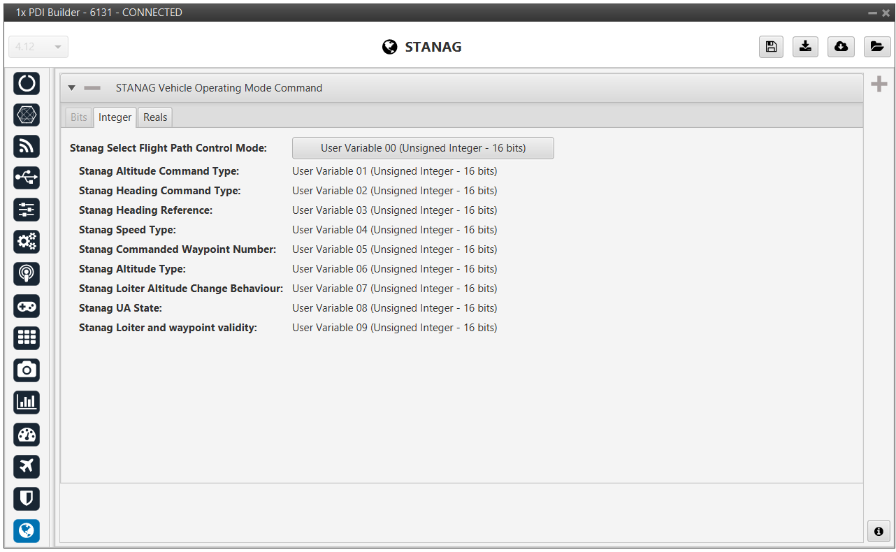Switch to the Reals tab
The width and height of the screenshot is (896, 552).
tap(155, 117)
